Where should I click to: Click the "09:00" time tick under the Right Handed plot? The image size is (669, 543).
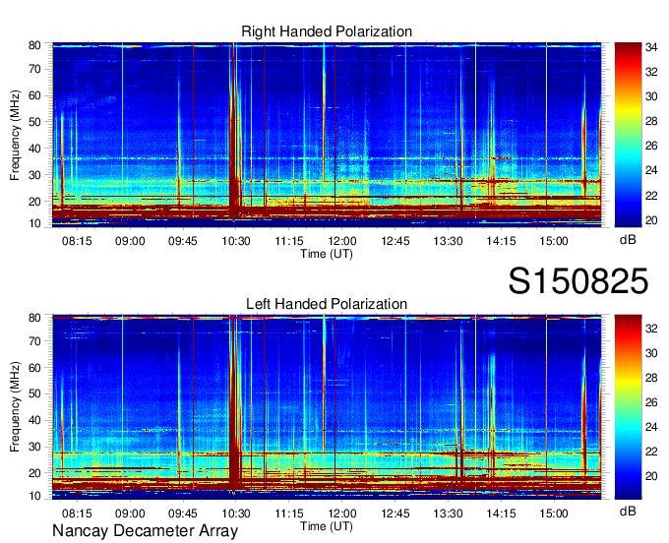[x=130, y=241]
